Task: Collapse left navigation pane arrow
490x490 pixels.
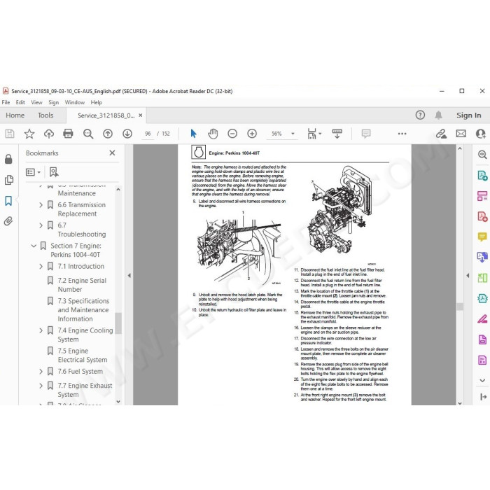Action: 129,276
